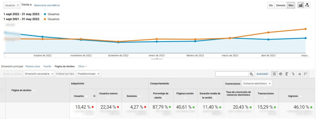Click the orange Usuarios legend dot
This screenshot has width=316, height=119.
[x=45, y=19]
